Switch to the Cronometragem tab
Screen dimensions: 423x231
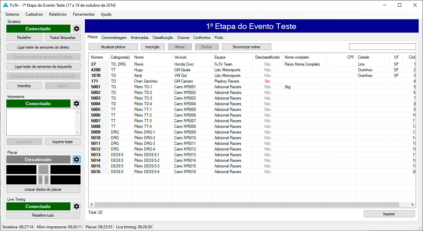114,38
